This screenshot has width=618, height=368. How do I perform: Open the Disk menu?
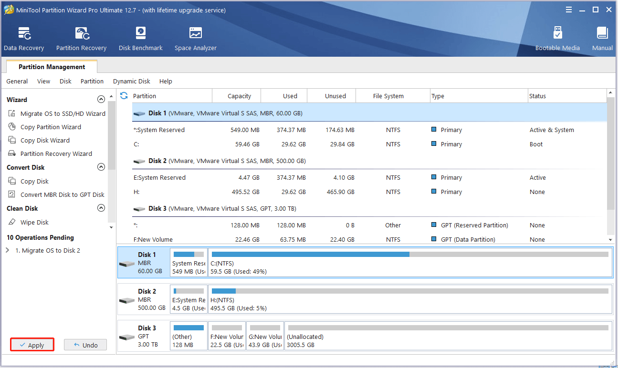[x=65, y=81]
